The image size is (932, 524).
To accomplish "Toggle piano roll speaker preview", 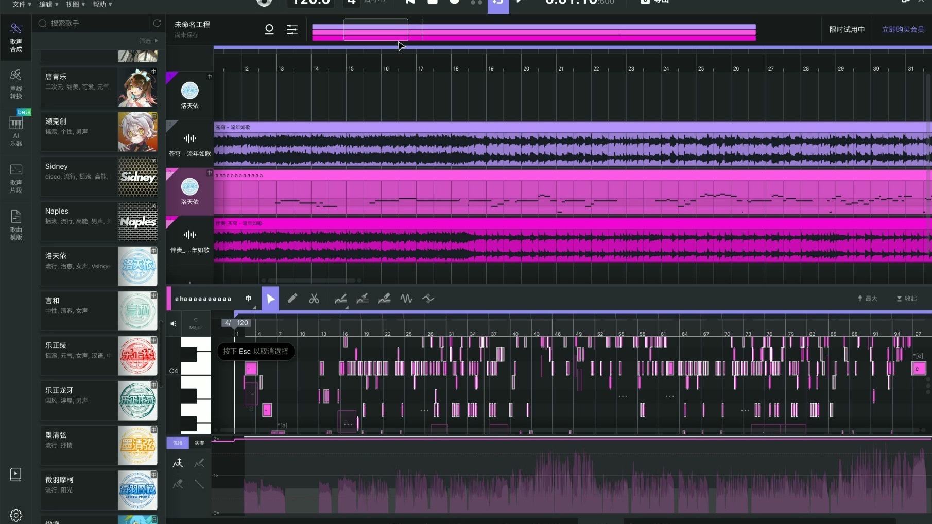I will click(174, 324).
